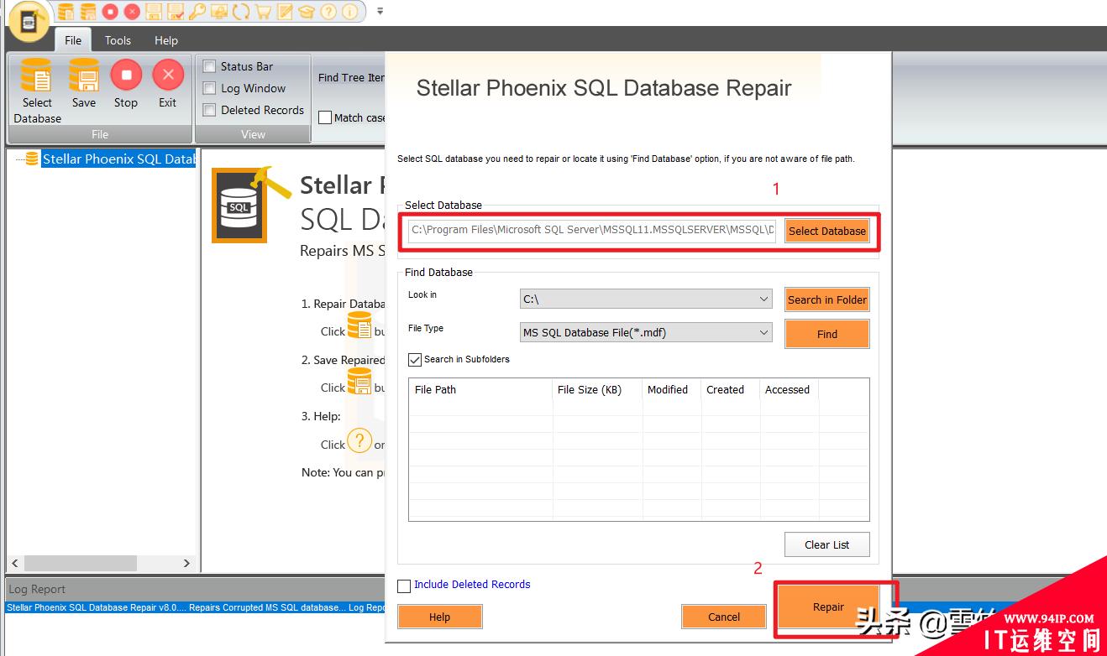Screen dimensions: 1107x656
Task: Toggle the Deleted Records view checkbox
Action: (x=210, y=110)
